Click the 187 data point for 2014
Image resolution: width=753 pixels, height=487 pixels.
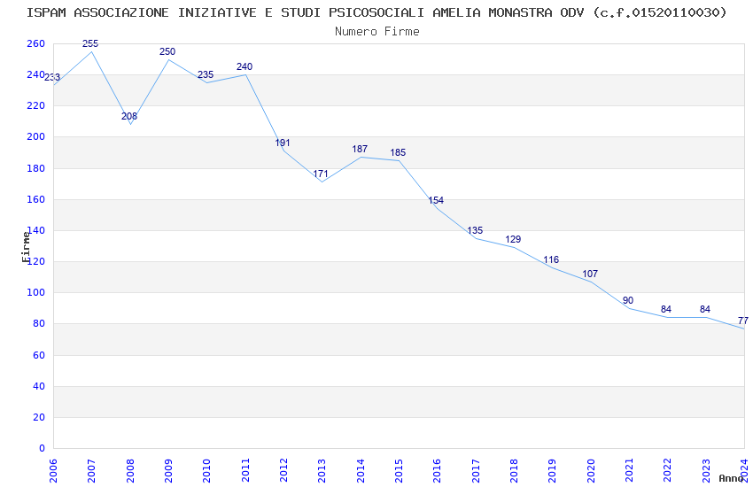[359, 150]
